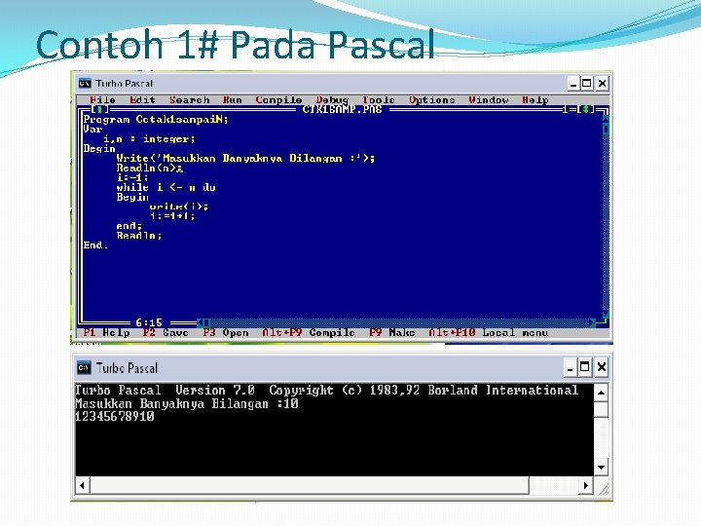Close the output Turbo Pascal window
This screenshot has height=526, width=701.
[x=602, y=367]
